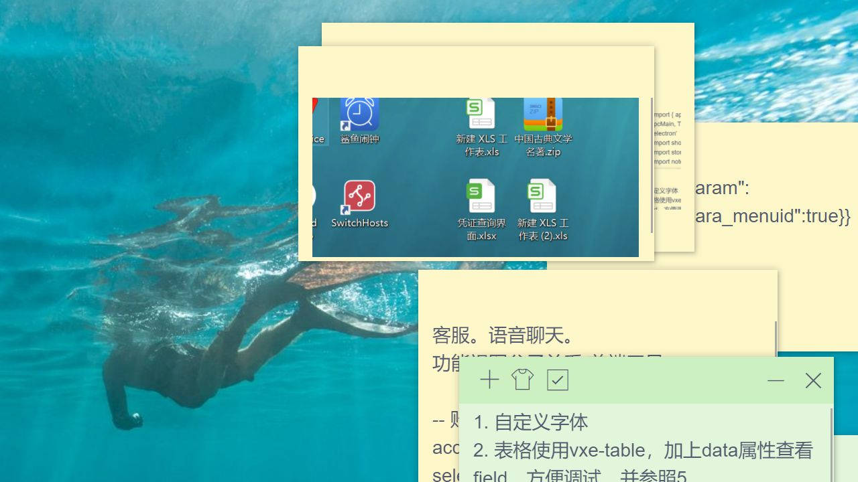This screenshot has height=482, width=858.
Task: Click the alarm clock shortcut icon
Action: [x=360, y=114]
